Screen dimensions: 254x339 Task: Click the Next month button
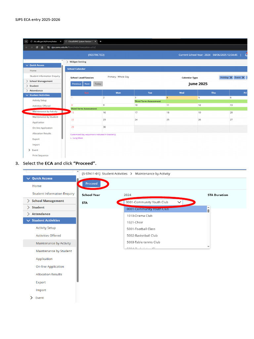87,84
